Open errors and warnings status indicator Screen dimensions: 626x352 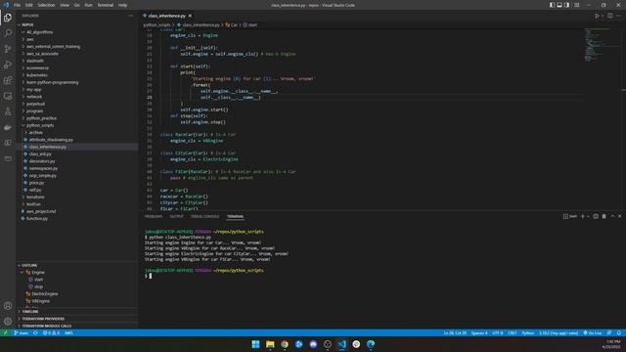tap(51, 332)
